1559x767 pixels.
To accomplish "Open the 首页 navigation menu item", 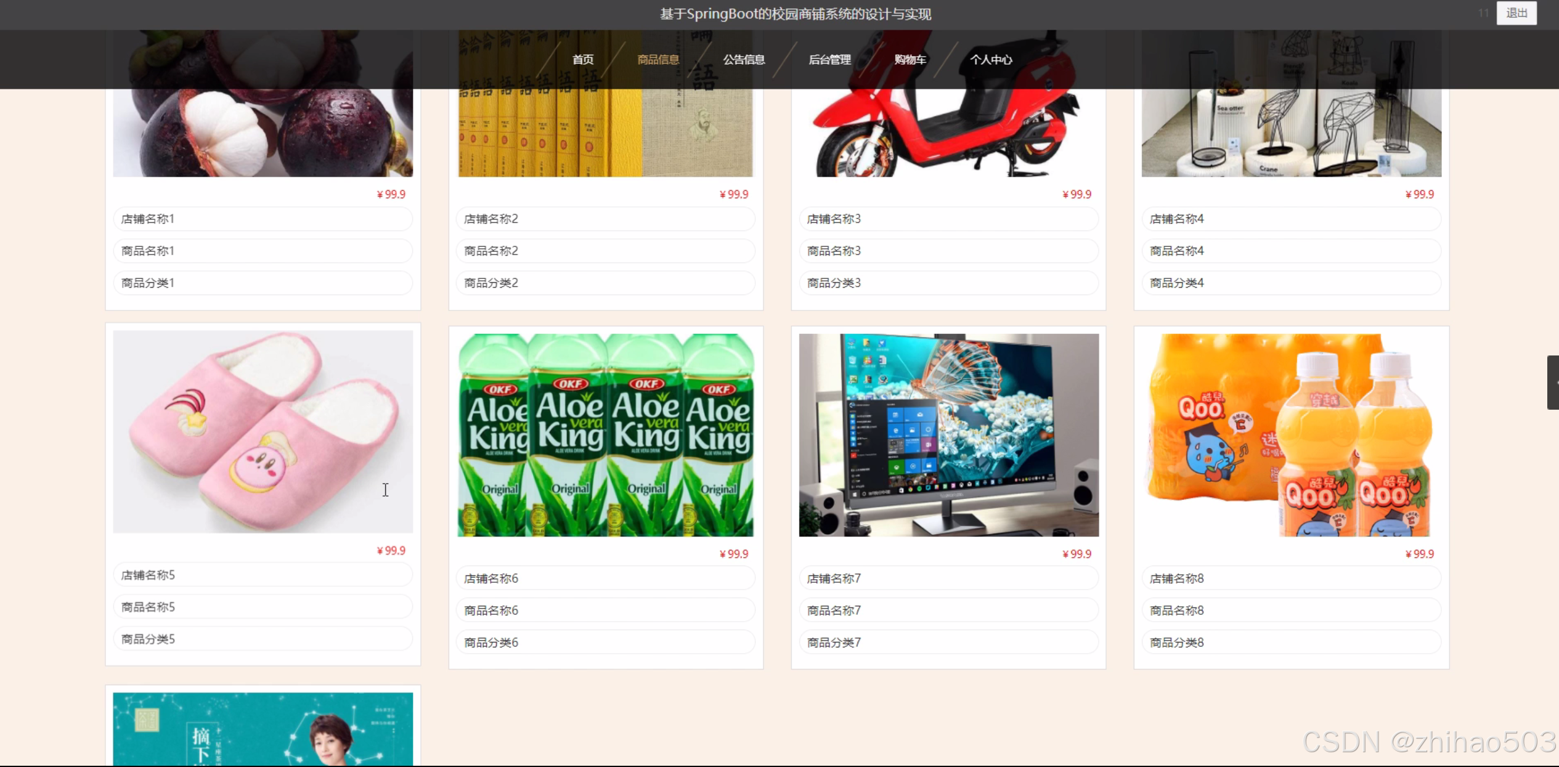I will pos(582,60).
